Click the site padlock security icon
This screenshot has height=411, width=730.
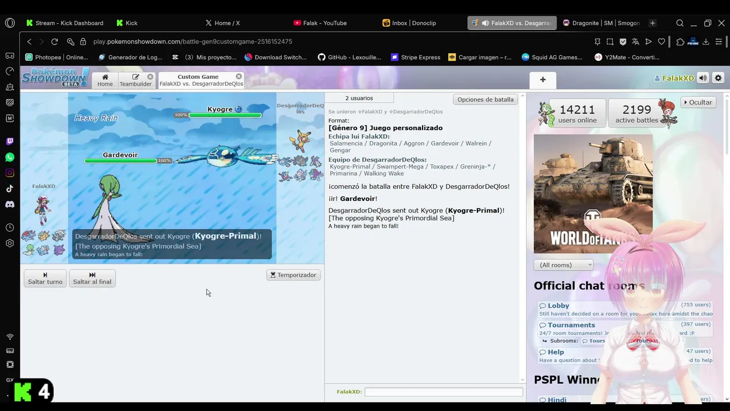(83, 42)
